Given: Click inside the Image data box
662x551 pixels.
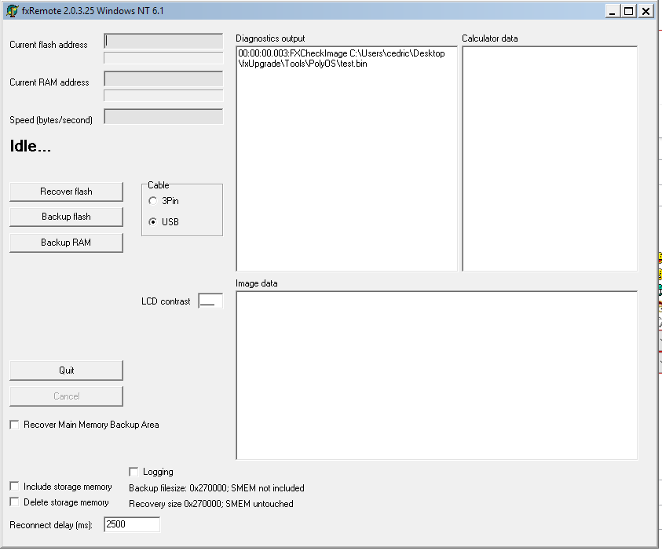Looking at the screenshot, I should tap(437, 375).
